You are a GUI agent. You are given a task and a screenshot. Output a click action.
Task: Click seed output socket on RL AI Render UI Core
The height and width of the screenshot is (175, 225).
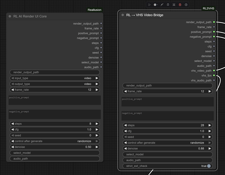pyautogui.click(x=101, y=52)
